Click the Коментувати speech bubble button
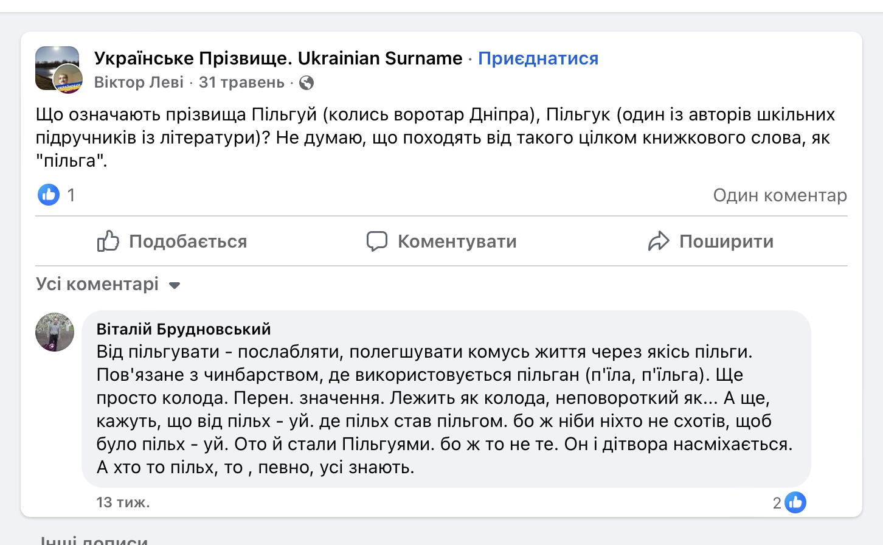 [441, 241]
